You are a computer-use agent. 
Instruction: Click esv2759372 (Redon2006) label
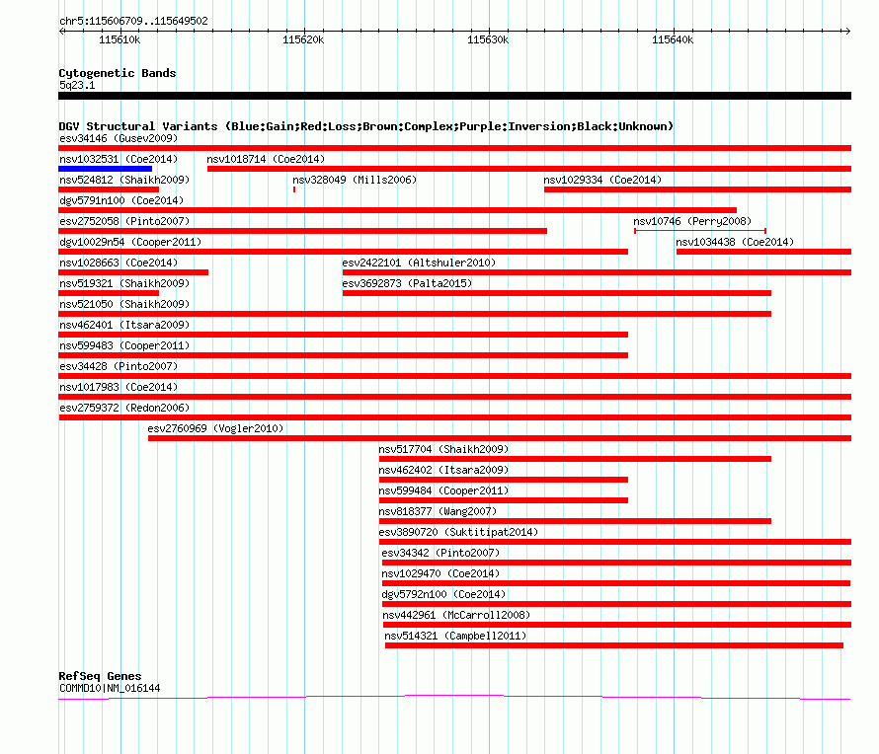[x=124, y=408]
